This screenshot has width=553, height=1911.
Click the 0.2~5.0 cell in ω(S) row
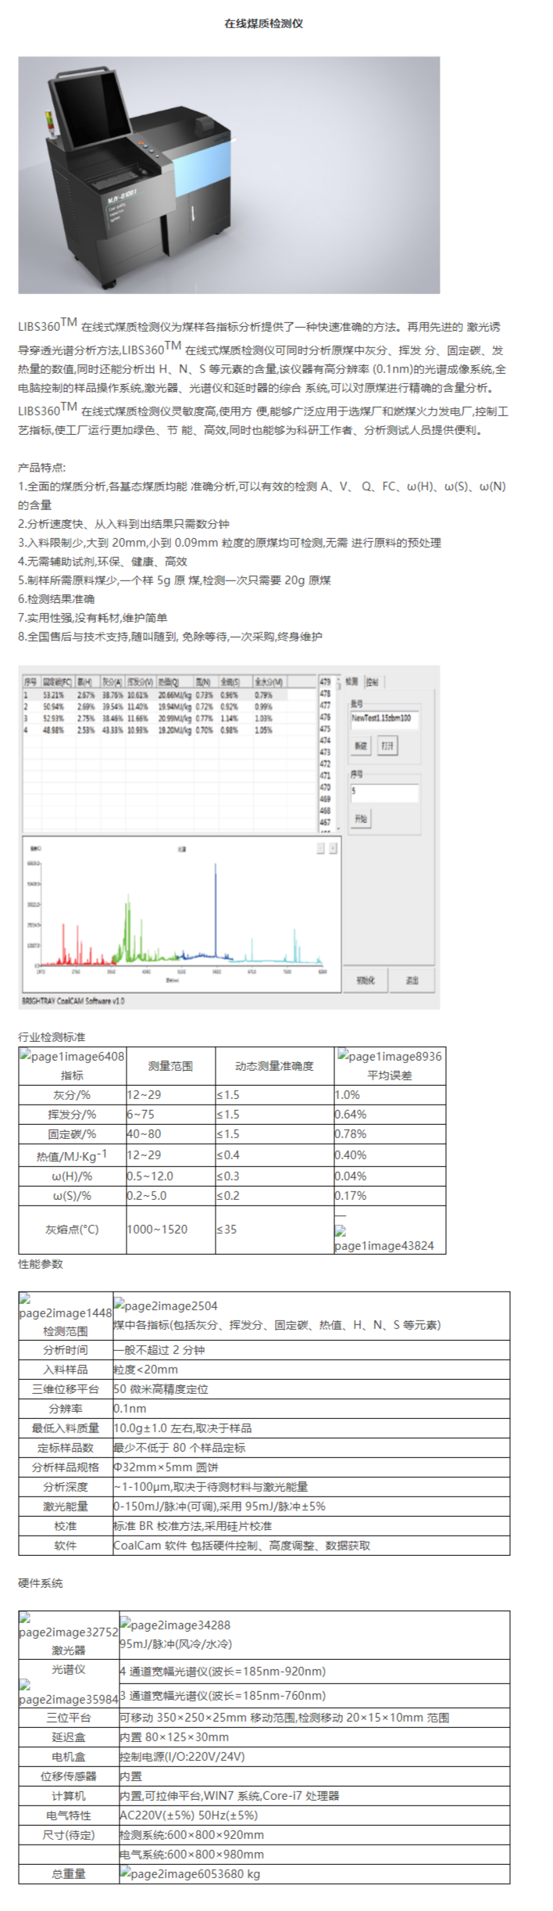(x=170, y=1195)
